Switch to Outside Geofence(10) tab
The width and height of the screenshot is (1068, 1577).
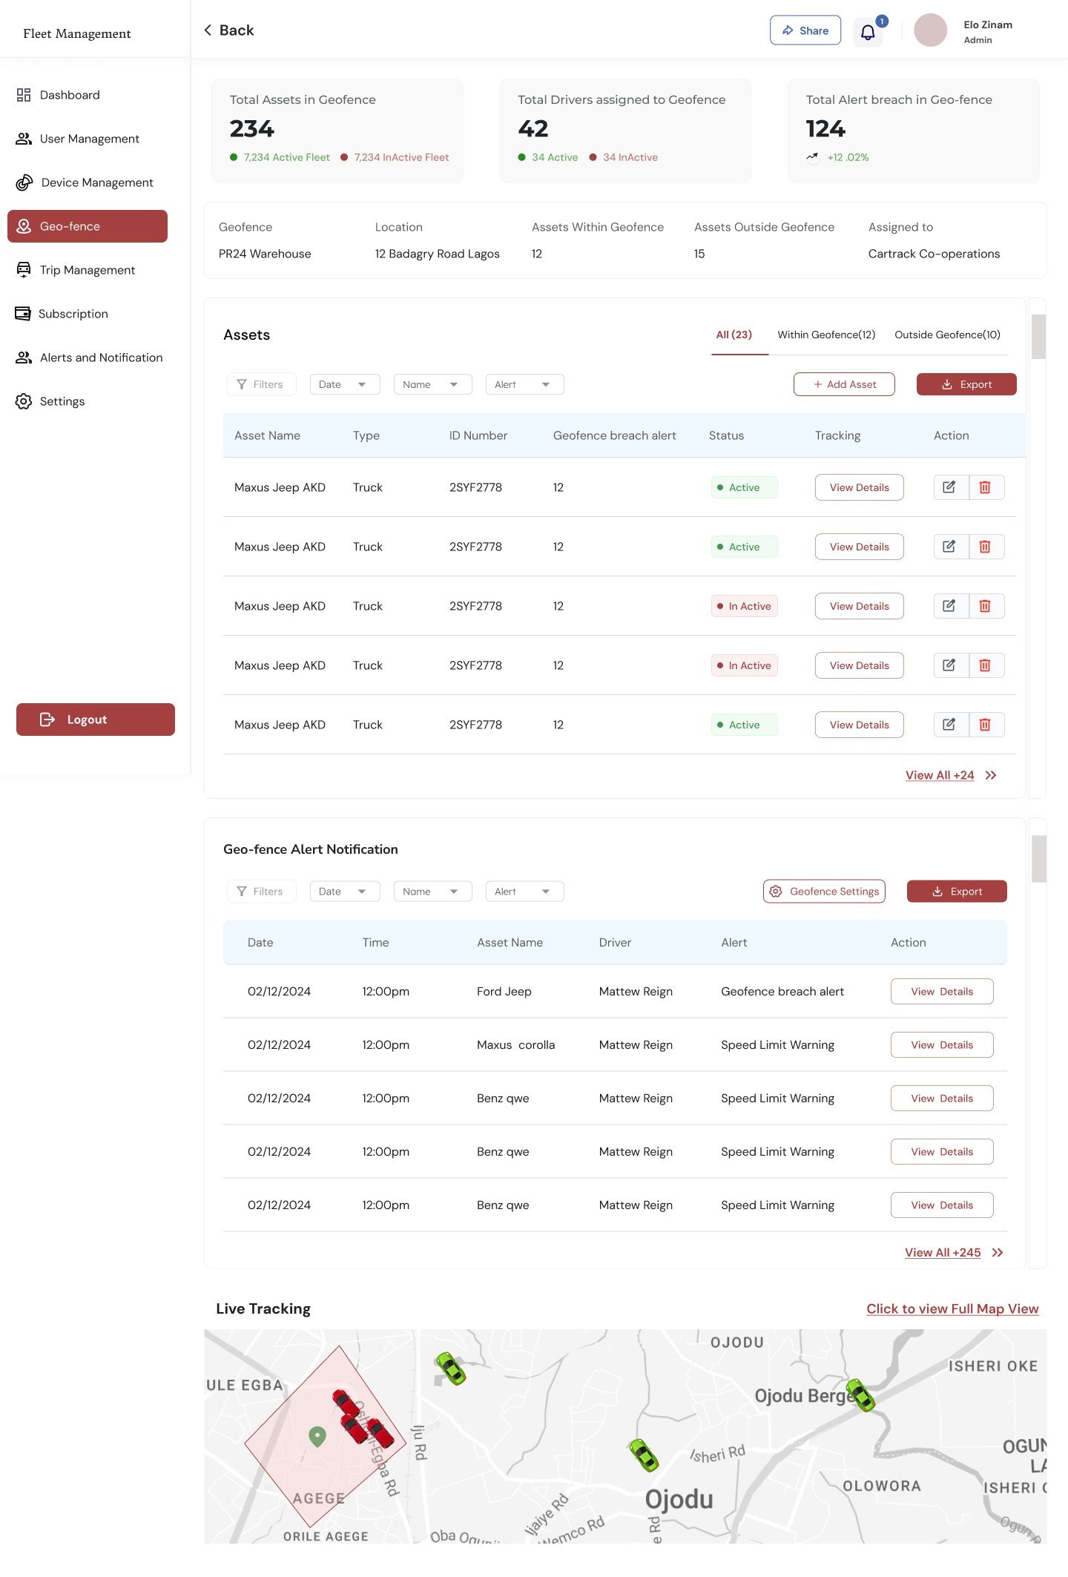[947, 335]
